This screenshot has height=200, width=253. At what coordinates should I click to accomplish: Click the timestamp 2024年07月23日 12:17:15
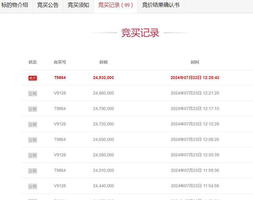195,109
